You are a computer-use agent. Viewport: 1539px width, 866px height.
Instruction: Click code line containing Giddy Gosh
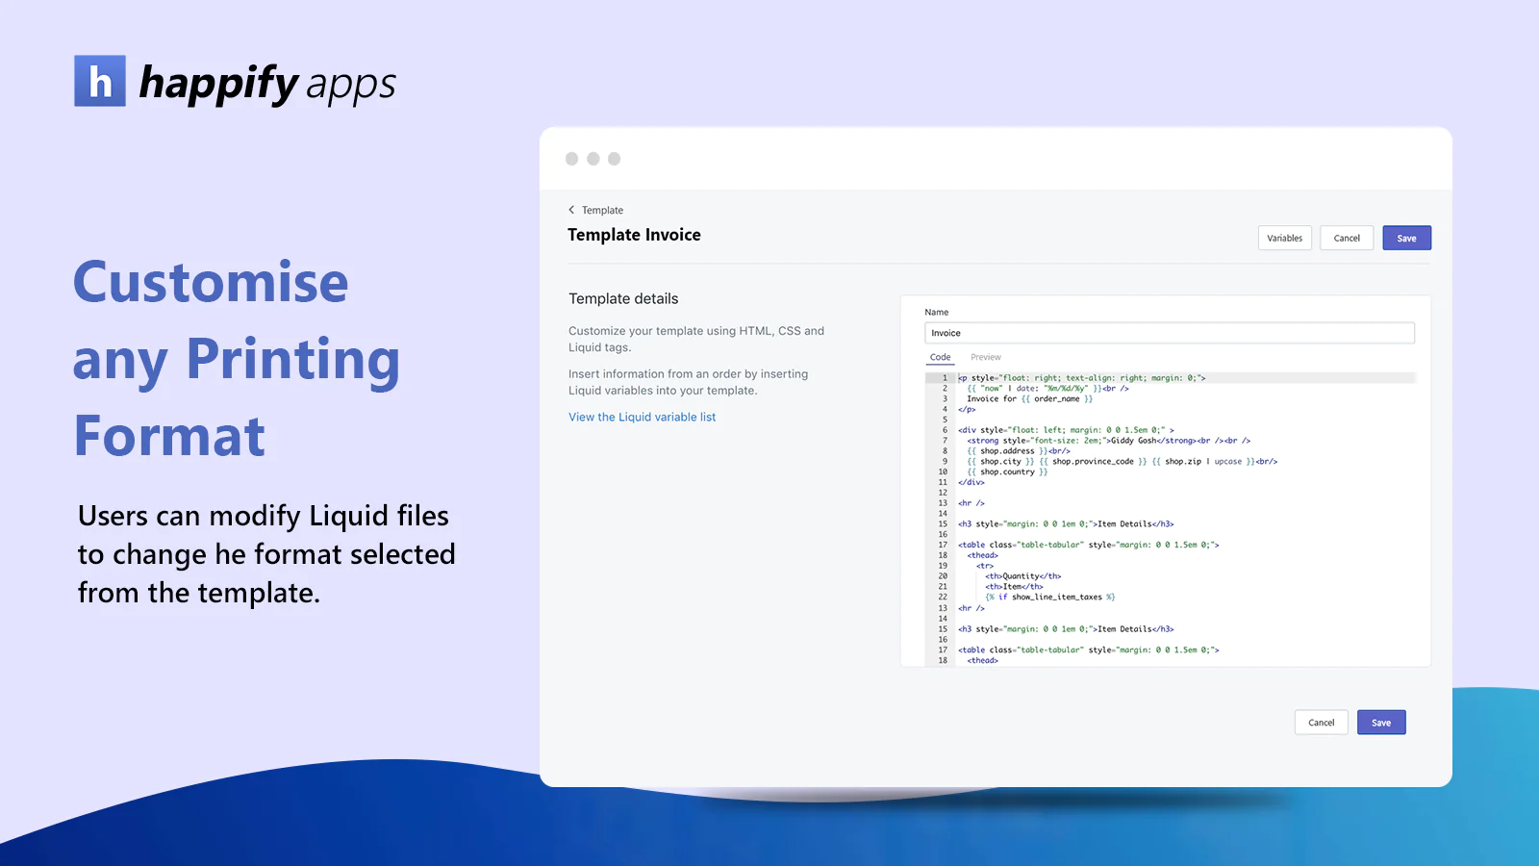click(1108, 441)
